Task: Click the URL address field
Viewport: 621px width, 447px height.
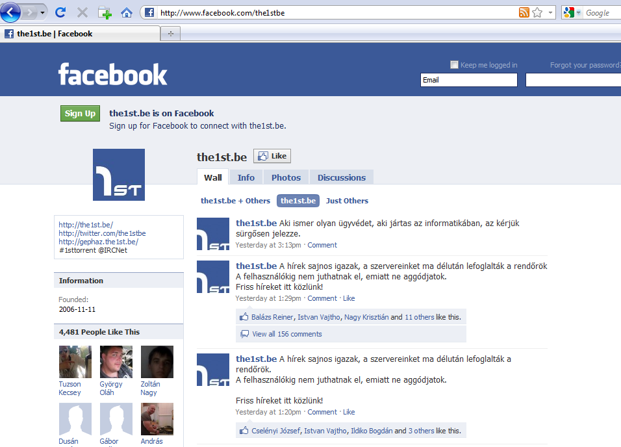Action: pyautogui.click(x=336, y=13)
